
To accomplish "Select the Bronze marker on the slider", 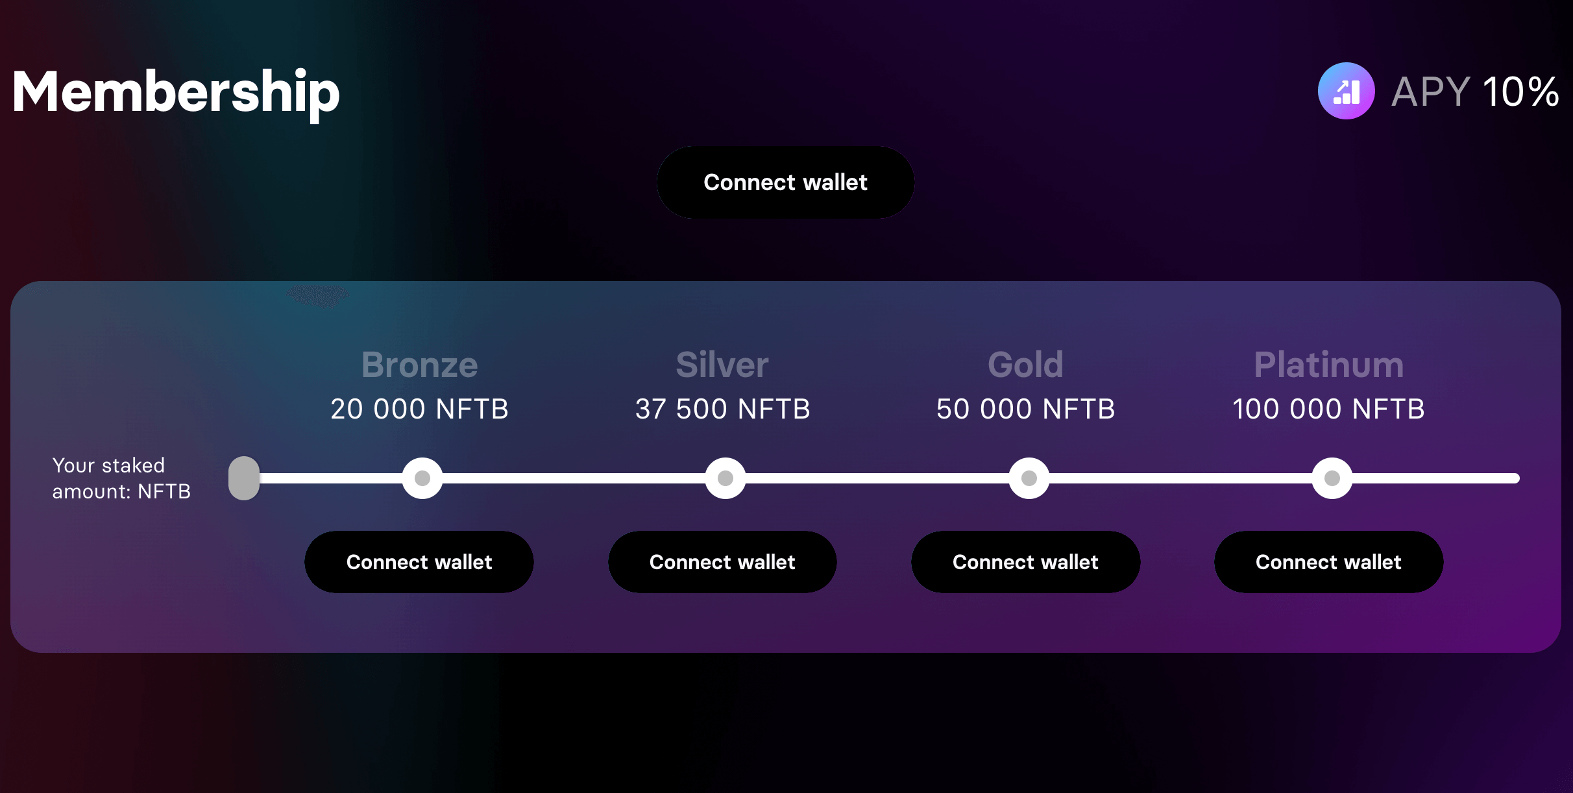I will (x=422, y=478).
